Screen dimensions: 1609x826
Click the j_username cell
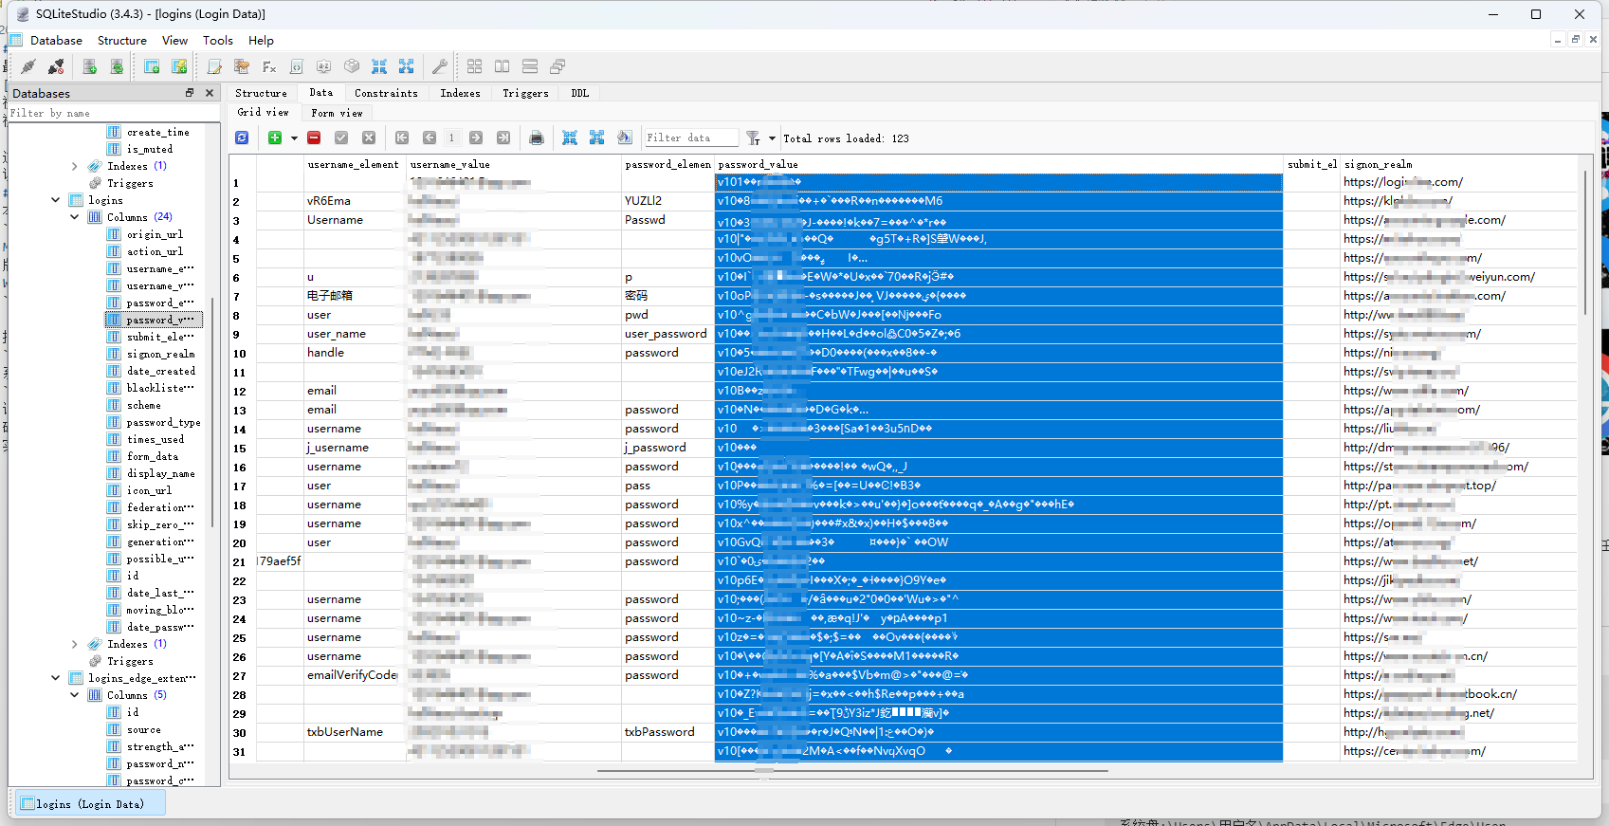pyautogui.click(x=355, y=448)
